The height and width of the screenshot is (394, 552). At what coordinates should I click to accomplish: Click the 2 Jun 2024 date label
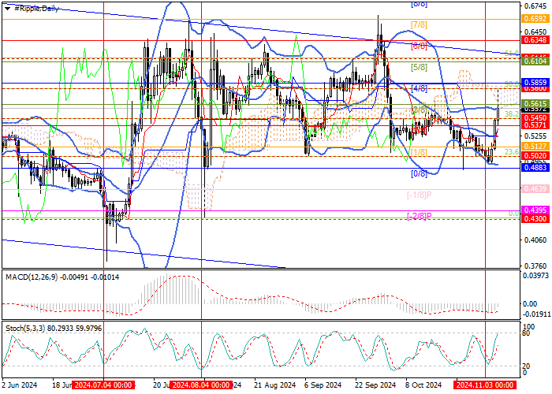(20, 385)
